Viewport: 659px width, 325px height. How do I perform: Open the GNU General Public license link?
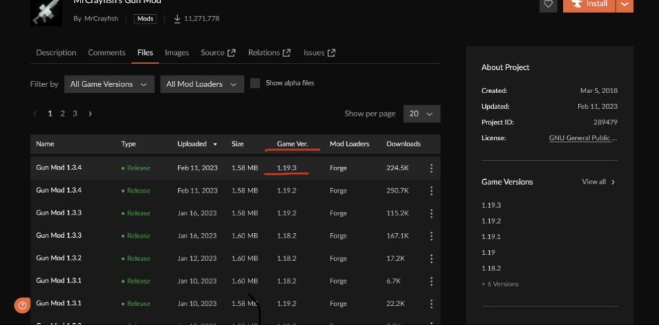click(x=583, y=137)
